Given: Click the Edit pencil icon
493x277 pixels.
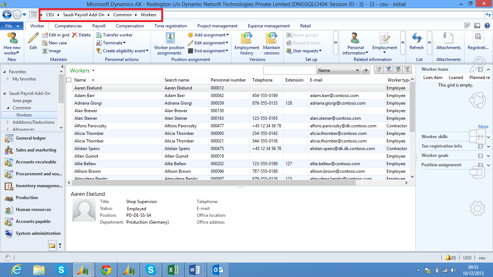Looking at the screenshot, I should (x=33, y=38).
